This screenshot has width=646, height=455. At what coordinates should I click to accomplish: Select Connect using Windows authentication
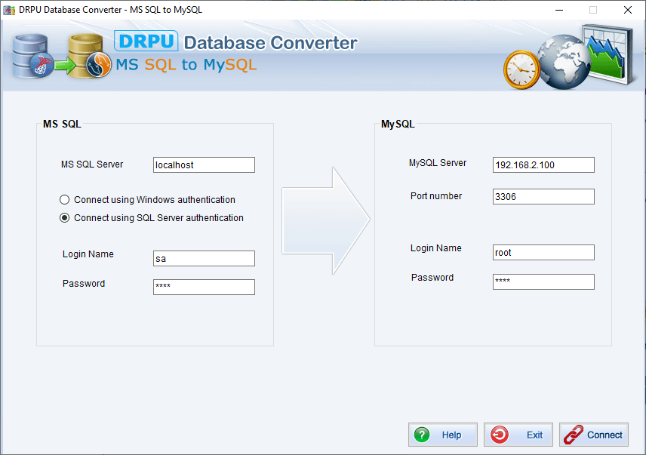(x=147, y=200)
